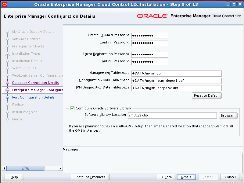This screenshot has width=244, height=183.
Task: Click the ORACLE logo in header
Action: 152,16
